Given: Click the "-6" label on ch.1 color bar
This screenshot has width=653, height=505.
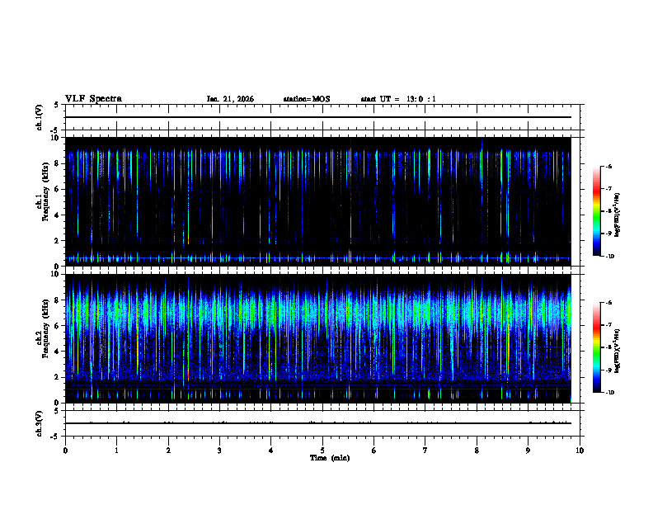Looking at the screenshot, I should [608, 166].
